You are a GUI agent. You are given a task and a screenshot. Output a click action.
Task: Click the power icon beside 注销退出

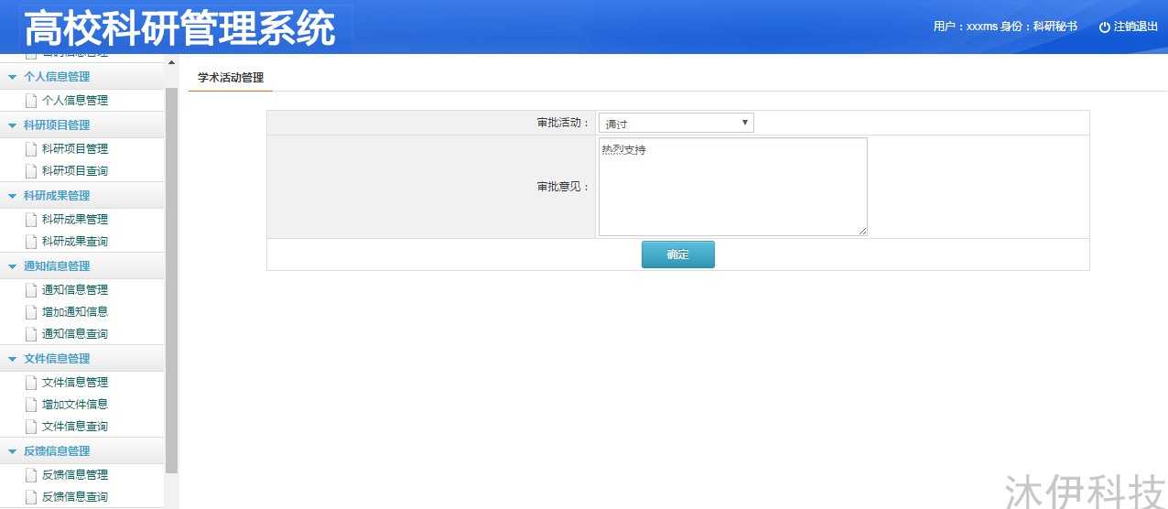tap(1105, 27)
